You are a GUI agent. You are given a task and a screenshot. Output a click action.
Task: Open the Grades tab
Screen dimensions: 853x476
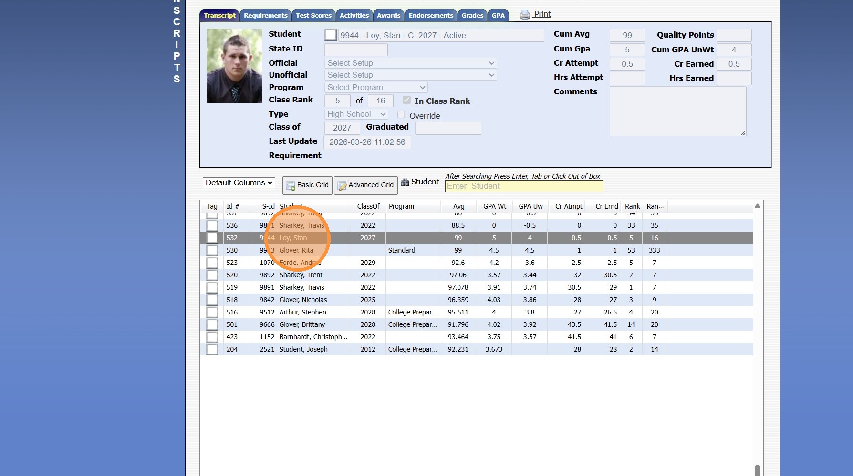472,15
